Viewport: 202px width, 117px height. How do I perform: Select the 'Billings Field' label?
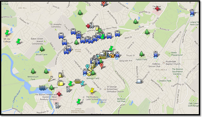[x=93, y=78]
